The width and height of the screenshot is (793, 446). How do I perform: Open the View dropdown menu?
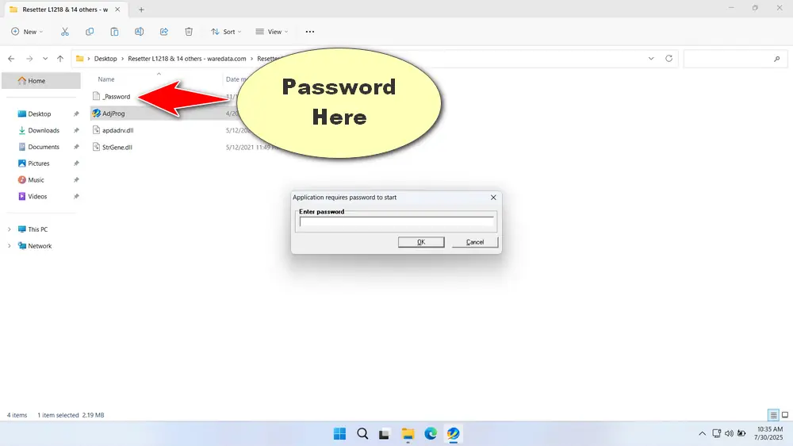point(271,32)
